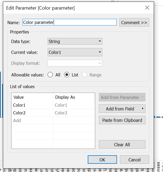The height and width of the screenshot is (172, 163).
Task: Close the Edit Parameter dialog
Action: click(x=147, y=8)
